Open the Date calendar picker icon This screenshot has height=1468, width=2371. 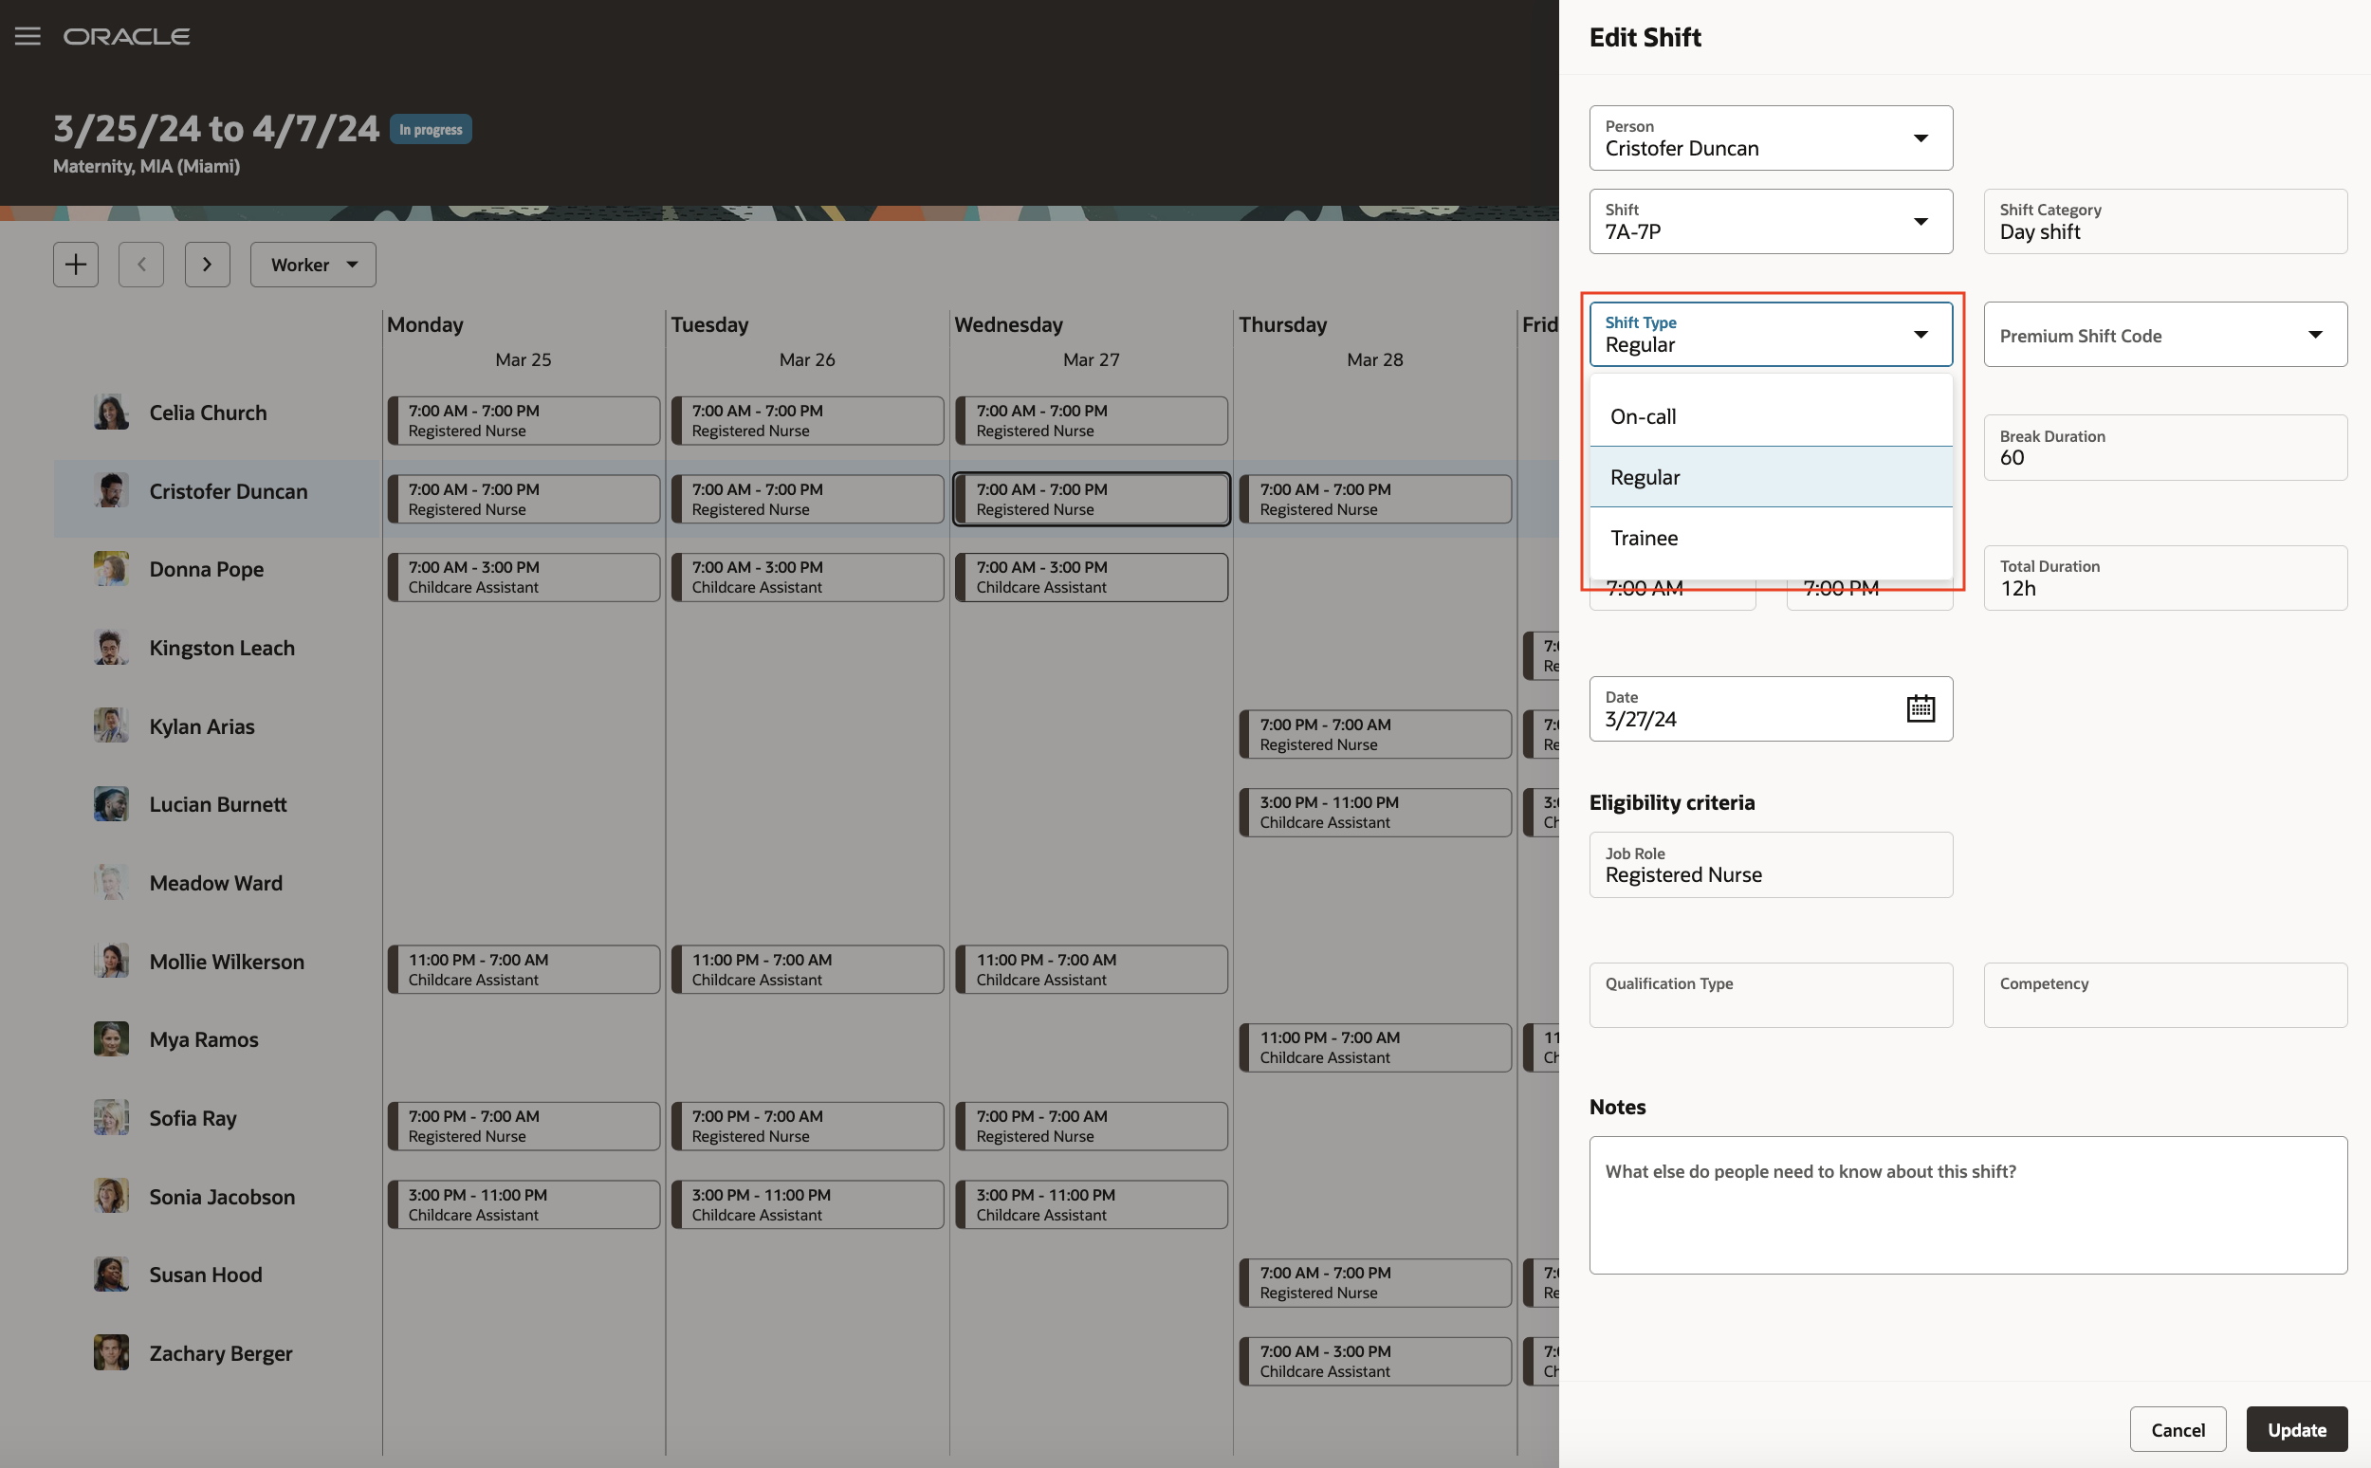click(x=1920, y=708)
